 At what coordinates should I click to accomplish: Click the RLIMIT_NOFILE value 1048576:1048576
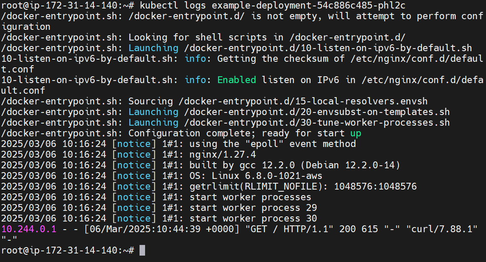pos(375,187)
